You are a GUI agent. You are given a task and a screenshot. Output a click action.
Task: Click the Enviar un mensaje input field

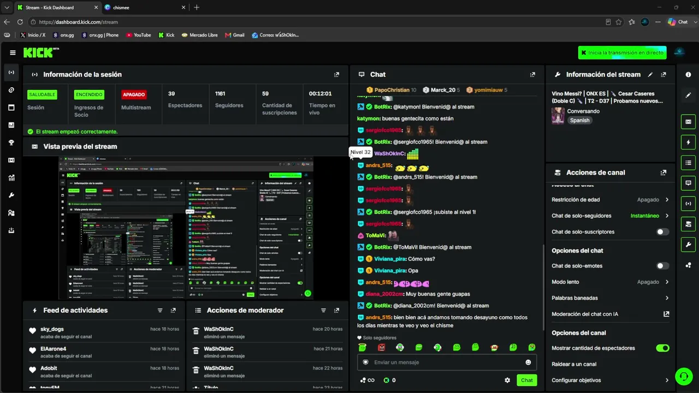point(447,362)
